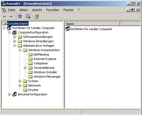Click the Taskplaner folder icon
142x115 pixels.
pos(30,63)
